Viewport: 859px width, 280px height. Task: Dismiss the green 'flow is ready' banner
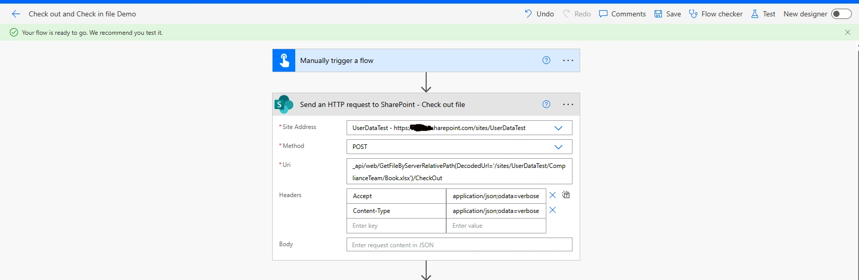click(x=848, y=32)
